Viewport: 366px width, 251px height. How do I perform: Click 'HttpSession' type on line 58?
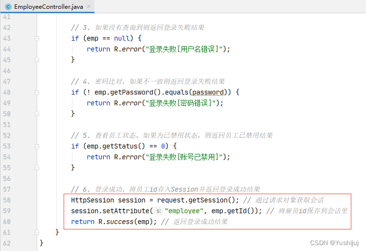(92, 200)
